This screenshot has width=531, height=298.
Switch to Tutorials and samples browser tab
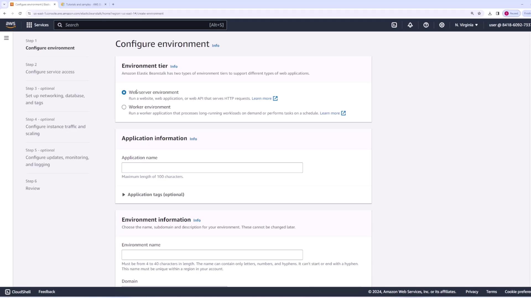click(83, 4)
